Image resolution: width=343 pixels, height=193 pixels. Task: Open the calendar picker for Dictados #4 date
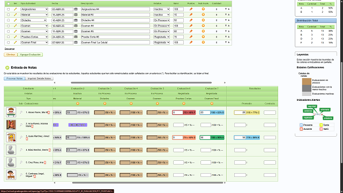click(x=76, y=20)
